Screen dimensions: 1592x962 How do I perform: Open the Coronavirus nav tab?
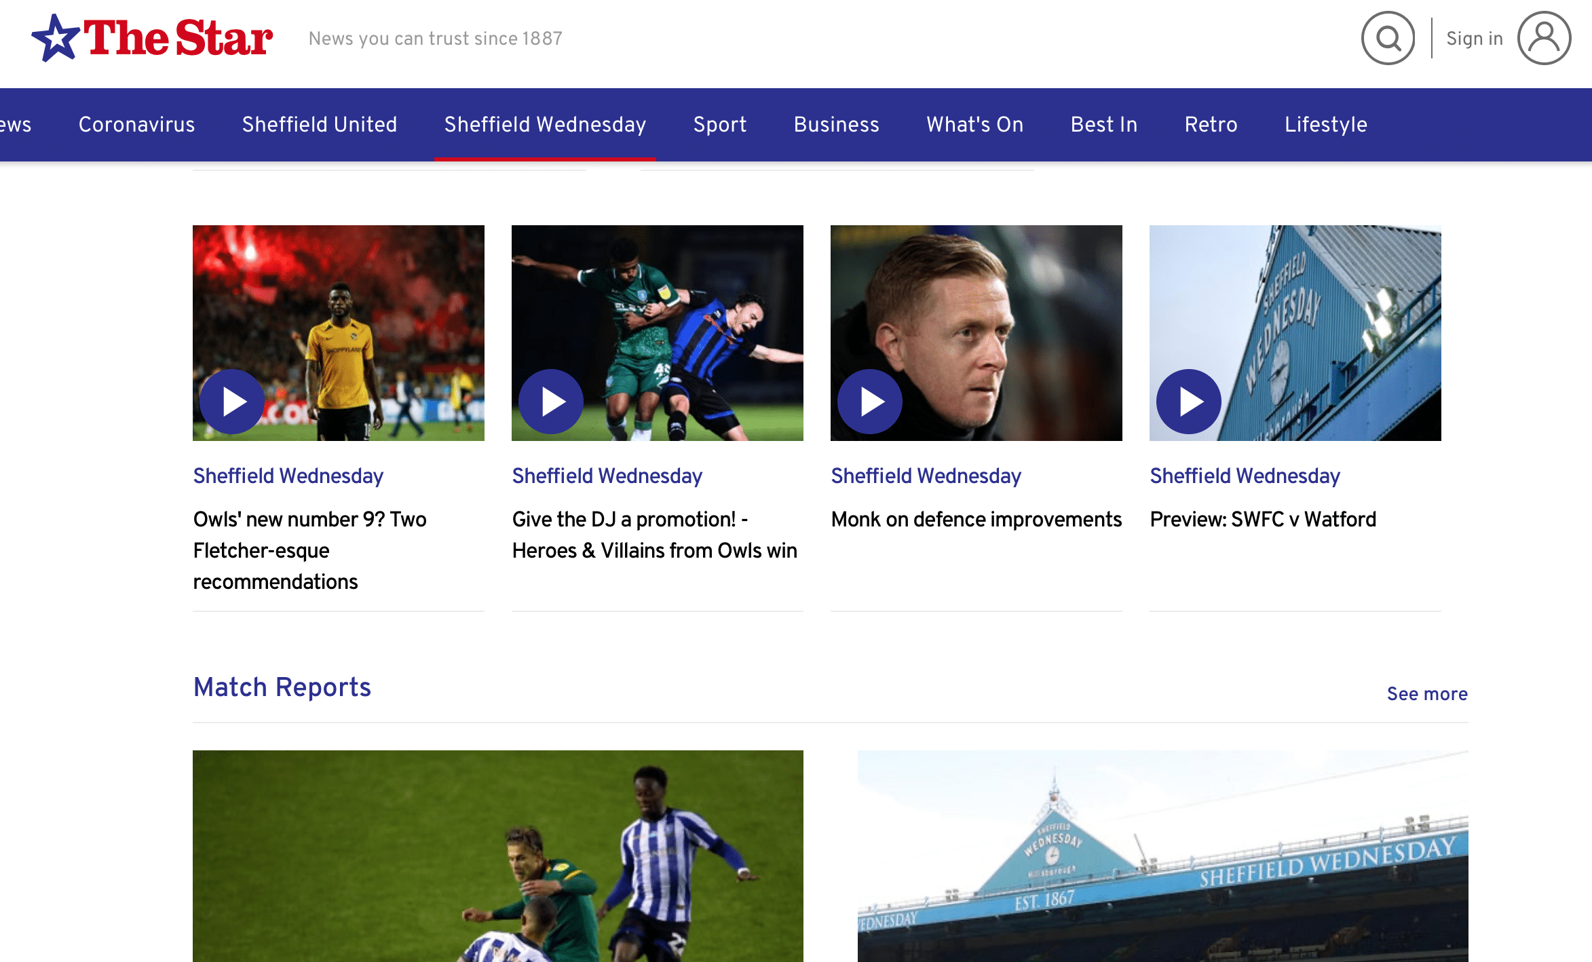pyautogui.click(x=136, y=125)
